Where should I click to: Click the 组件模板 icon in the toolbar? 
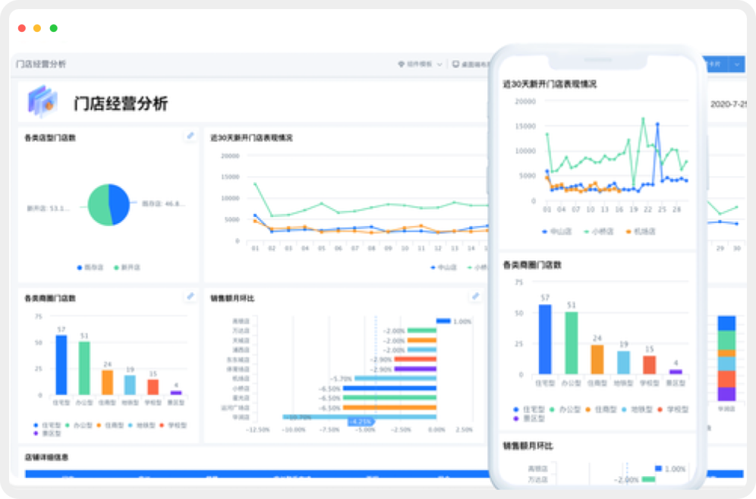[x=402, y=64]
